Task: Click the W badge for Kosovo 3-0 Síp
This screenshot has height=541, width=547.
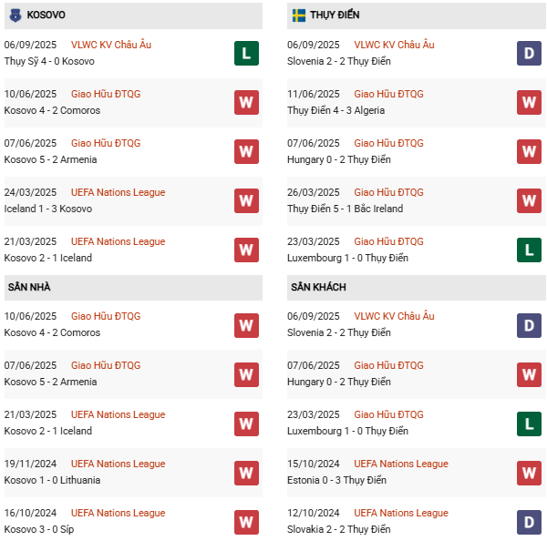Action: 246,522
